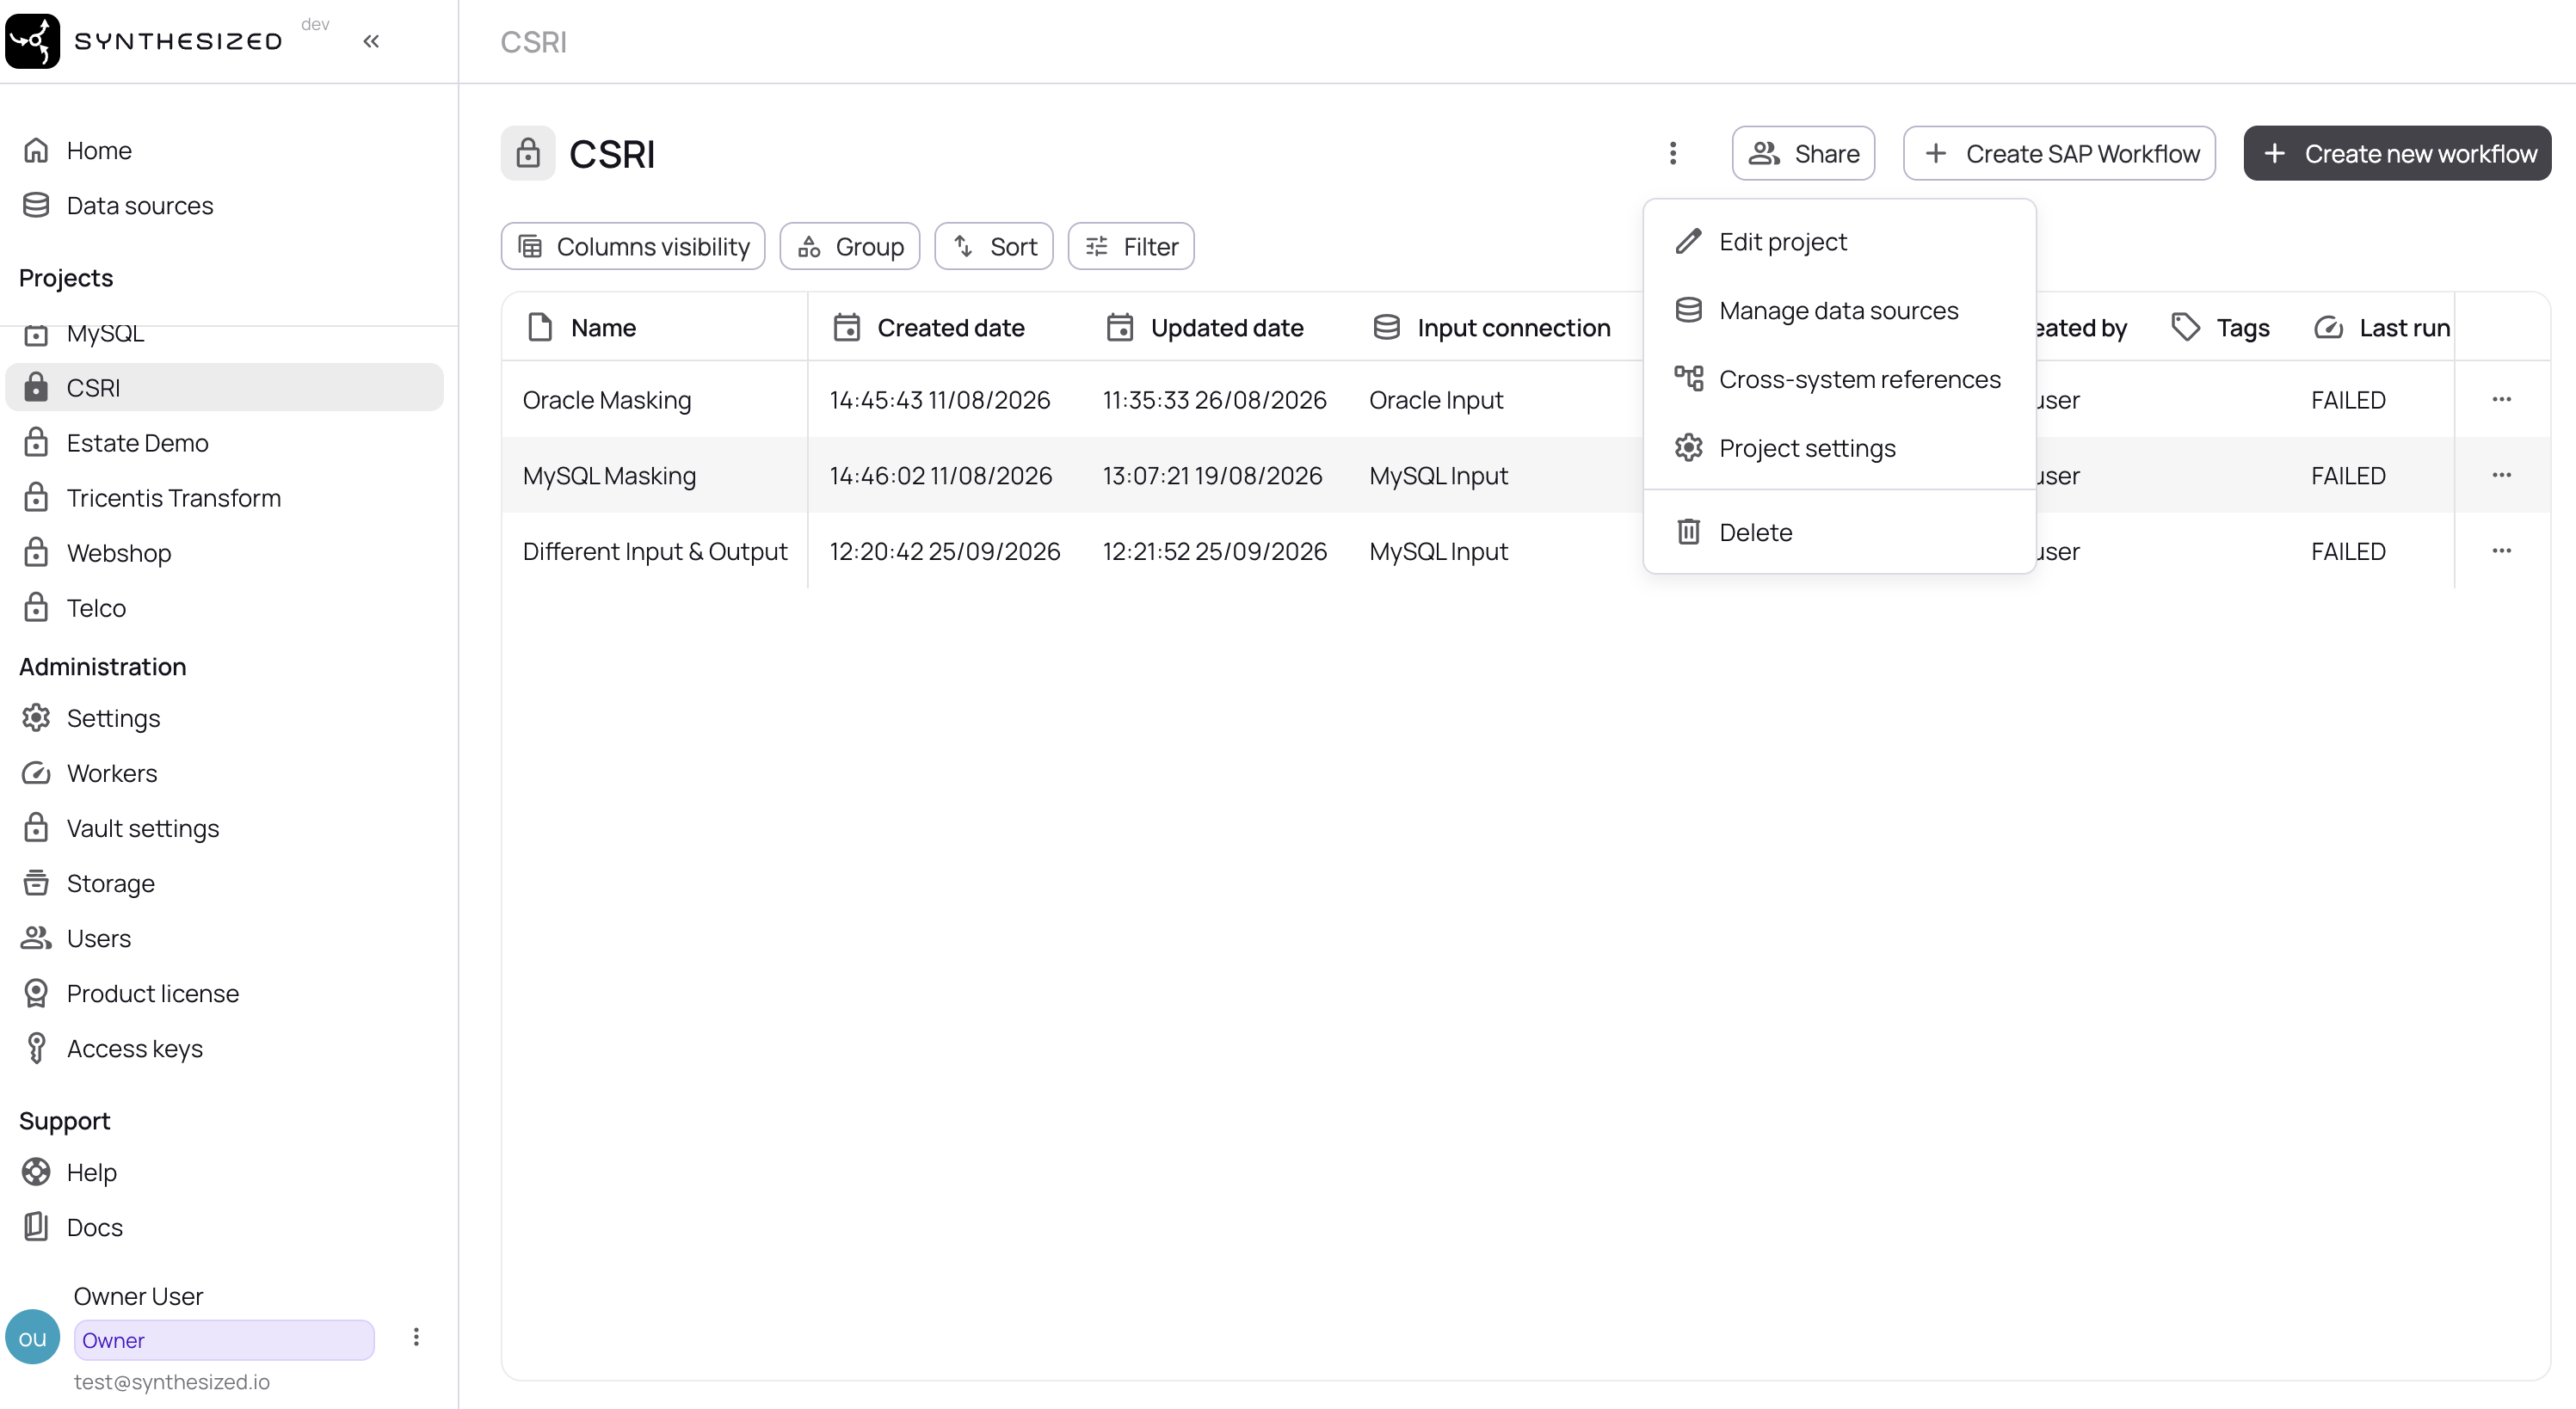Open Vault settings

pos(224,828)
